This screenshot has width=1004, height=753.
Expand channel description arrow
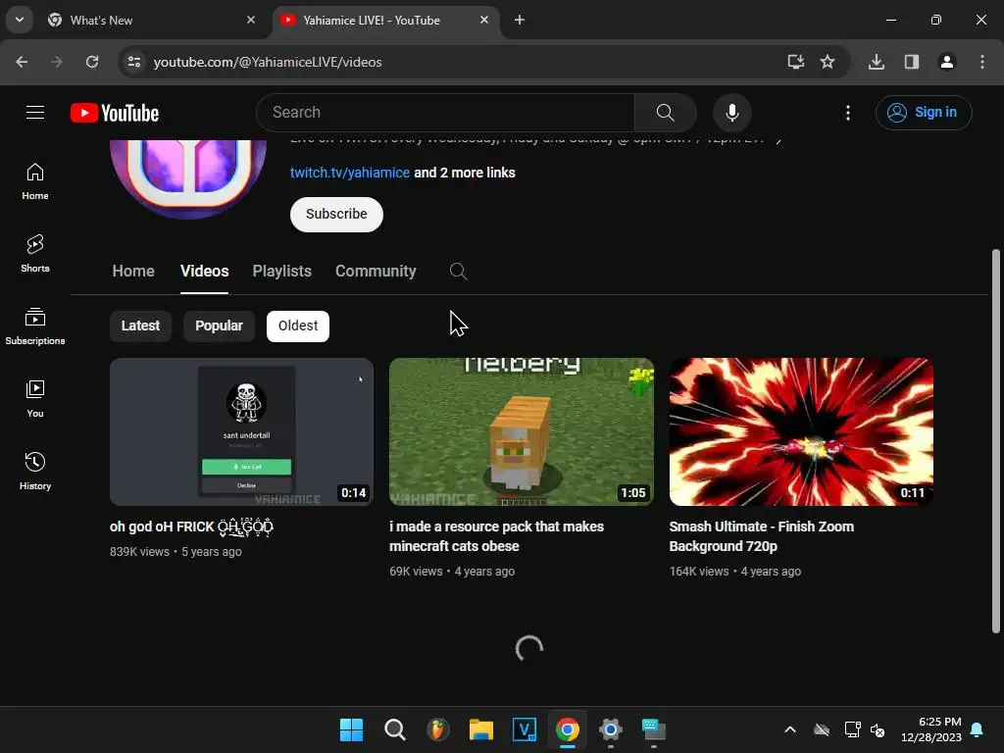point(778,141)
